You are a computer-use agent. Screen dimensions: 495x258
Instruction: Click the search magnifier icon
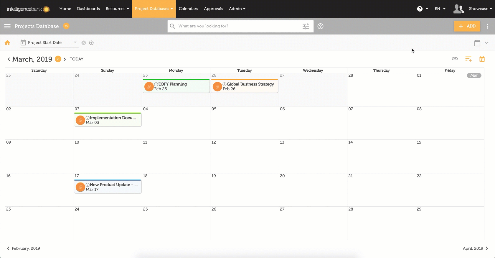[x=172, y=26]
